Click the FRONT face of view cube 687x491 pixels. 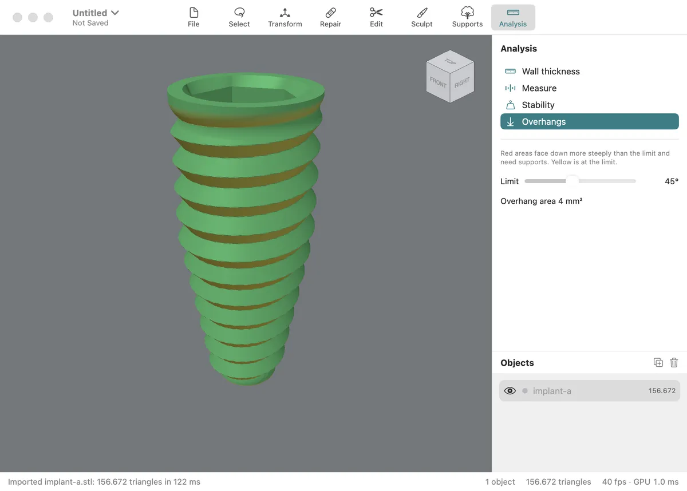tap(438, 82)
